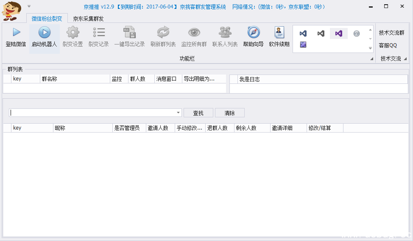Open 客服QQ support button
Viewport: 413px width, 241px height.
pyautogui.click(x=388, y=45)
